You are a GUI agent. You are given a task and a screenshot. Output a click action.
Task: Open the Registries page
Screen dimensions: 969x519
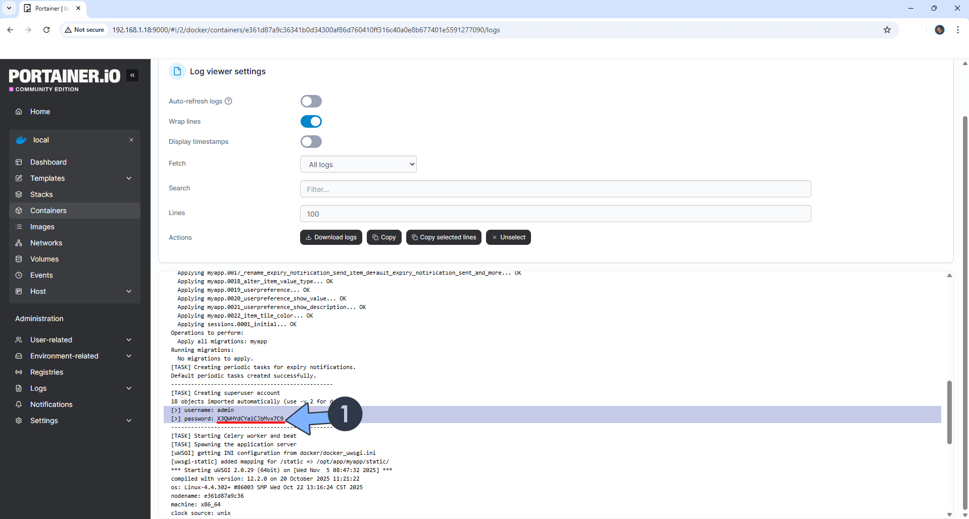46,372
